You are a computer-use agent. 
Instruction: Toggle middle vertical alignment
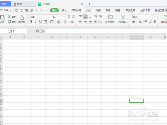pos(86,17)
